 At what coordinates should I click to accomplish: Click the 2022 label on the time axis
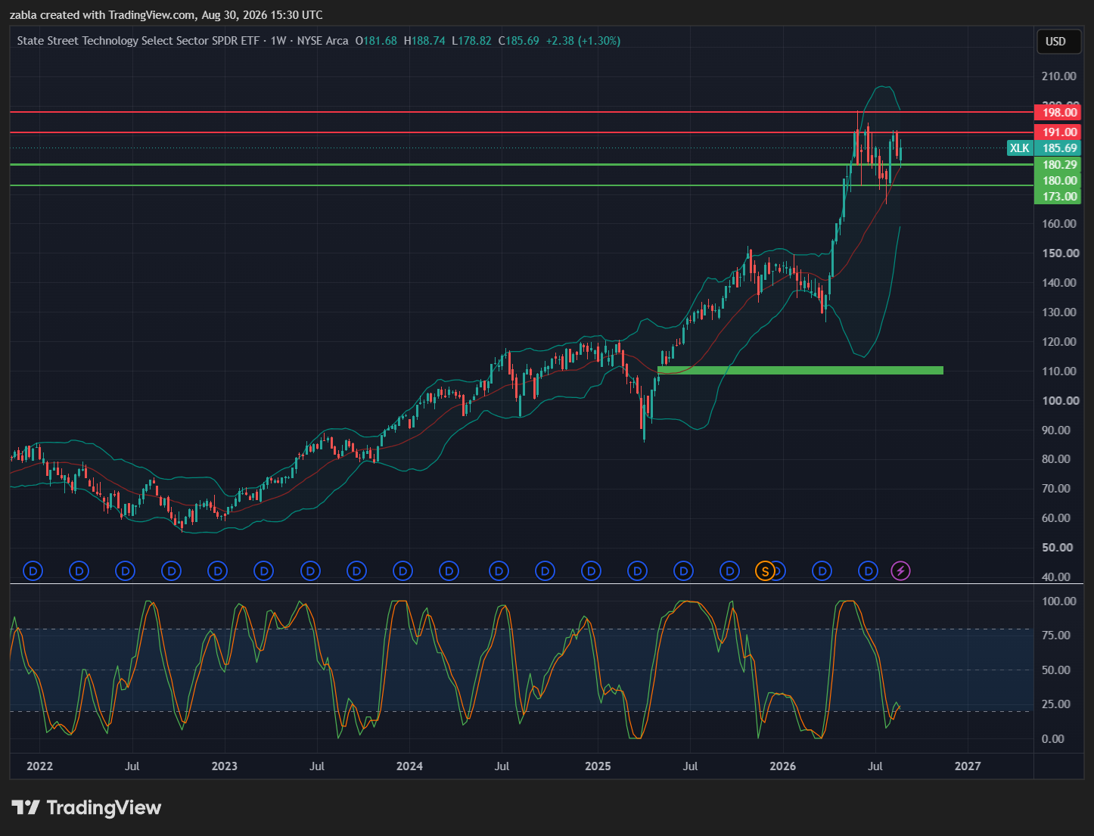click(x=40, y=766)
